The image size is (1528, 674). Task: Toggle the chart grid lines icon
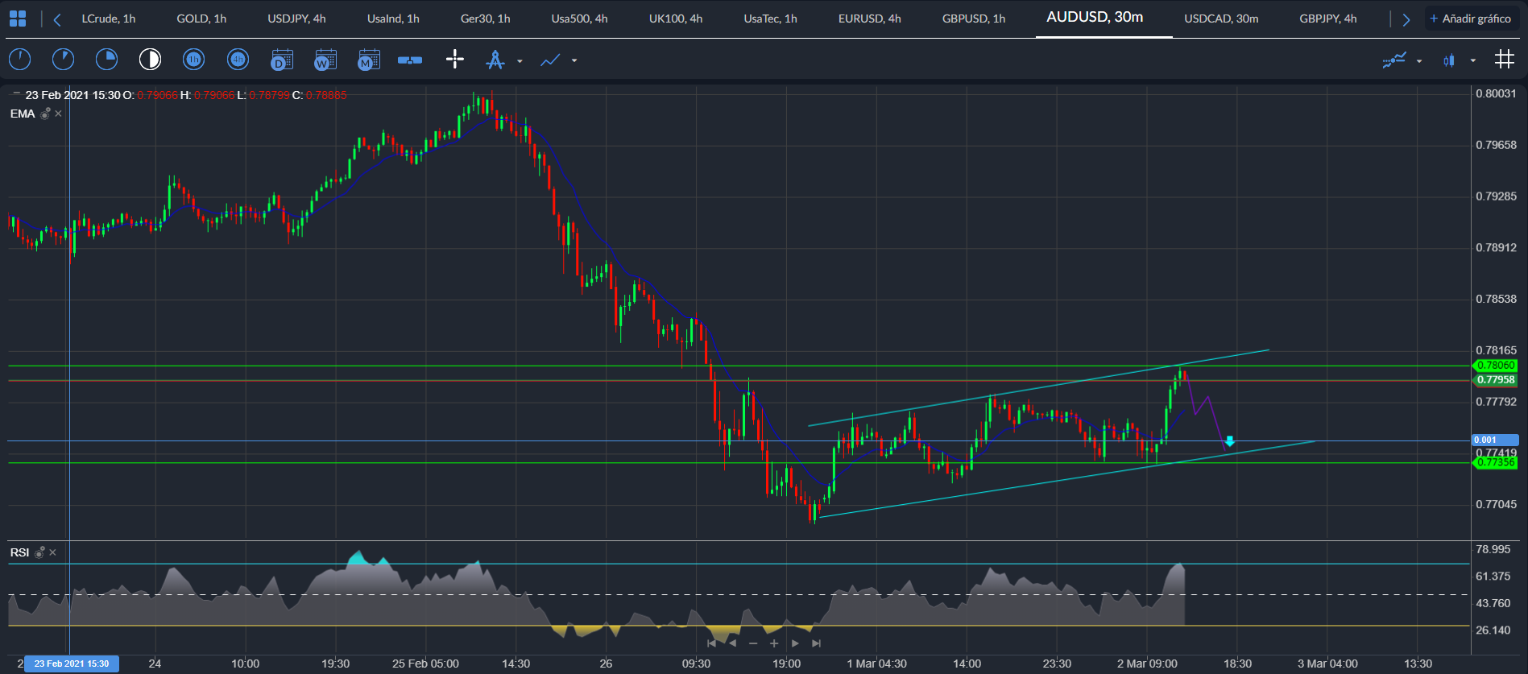1505,59
